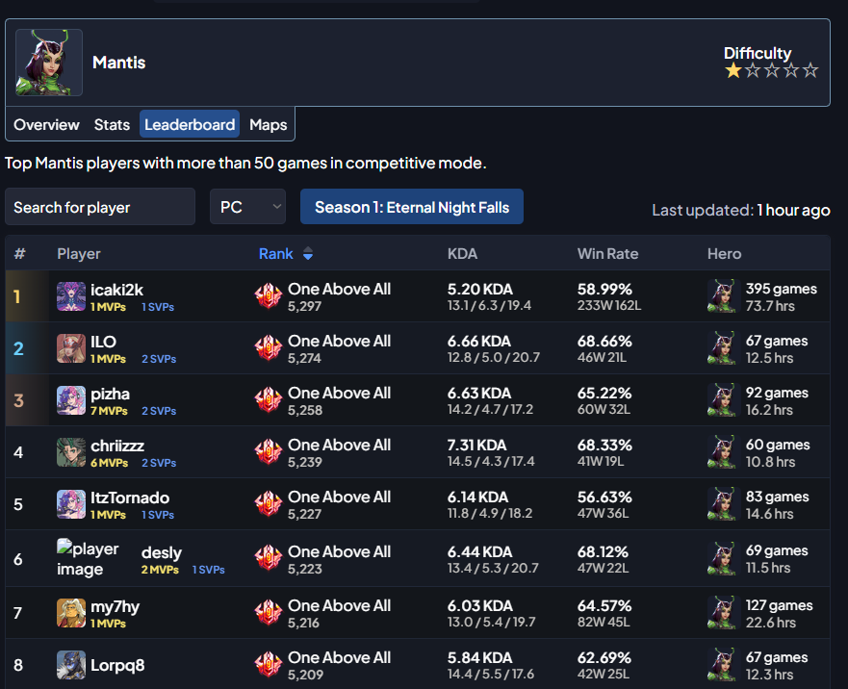Image resolution: width=848 pixels, height=689 pixels.
Task: Click the Player column header
Action: click(79, 254)
